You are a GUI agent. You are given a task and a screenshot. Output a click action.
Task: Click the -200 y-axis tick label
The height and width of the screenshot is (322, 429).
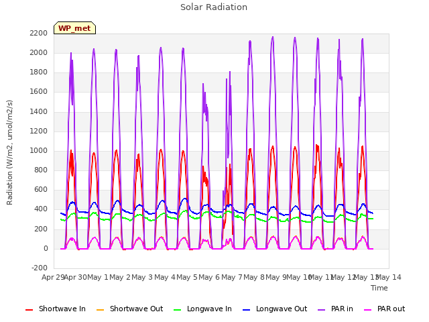(x=40, y=268)
